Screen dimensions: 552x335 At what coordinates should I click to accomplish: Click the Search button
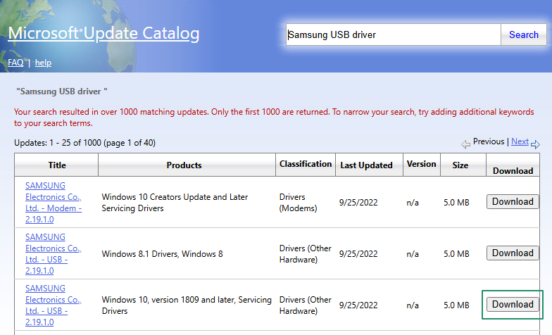tap(524, 34)
